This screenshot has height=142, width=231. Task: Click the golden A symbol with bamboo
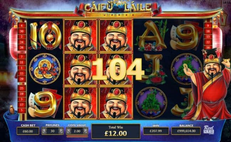[152, 36]
